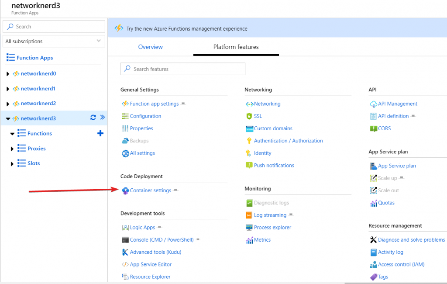The width and height of the screenshot is (447, 284).
Task: Click the Tags purple icon
Action: pyautogui.click(x=373, y=277)
